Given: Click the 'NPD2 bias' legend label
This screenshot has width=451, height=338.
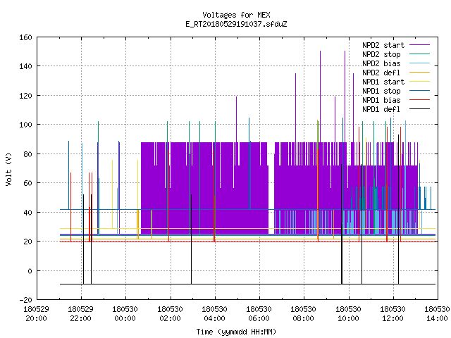Looking at the screenshot, I should 381,63.
